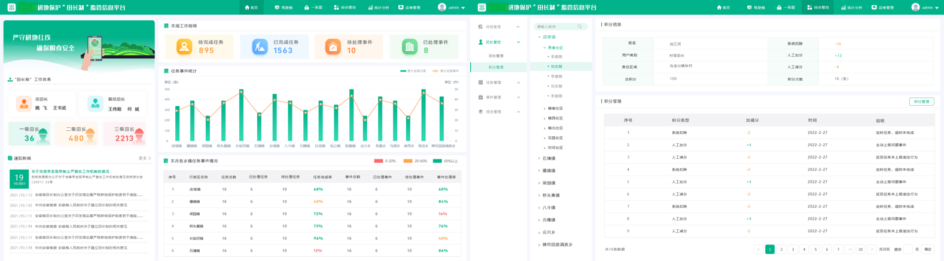Expand the 镇南社区 tree node
Screen dimensions: 944x261
[x=544, y=109]
